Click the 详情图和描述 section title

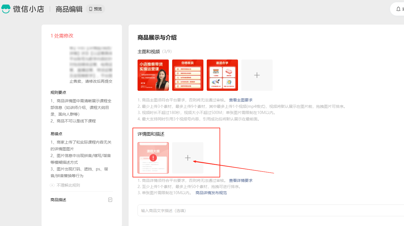[x=151, y=134]
